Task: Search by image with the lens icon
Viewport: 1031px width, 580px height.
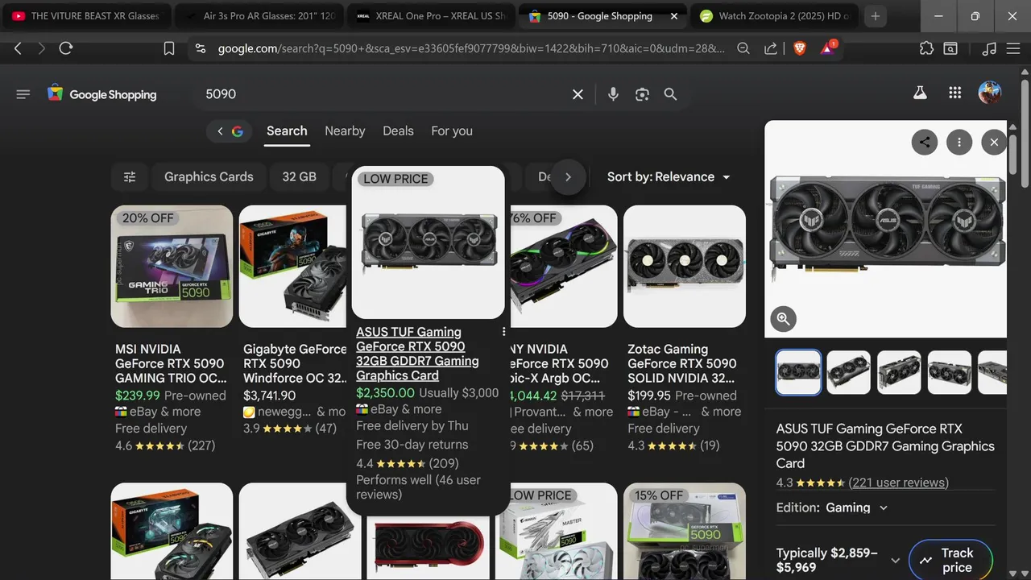Action: [642, 94]
